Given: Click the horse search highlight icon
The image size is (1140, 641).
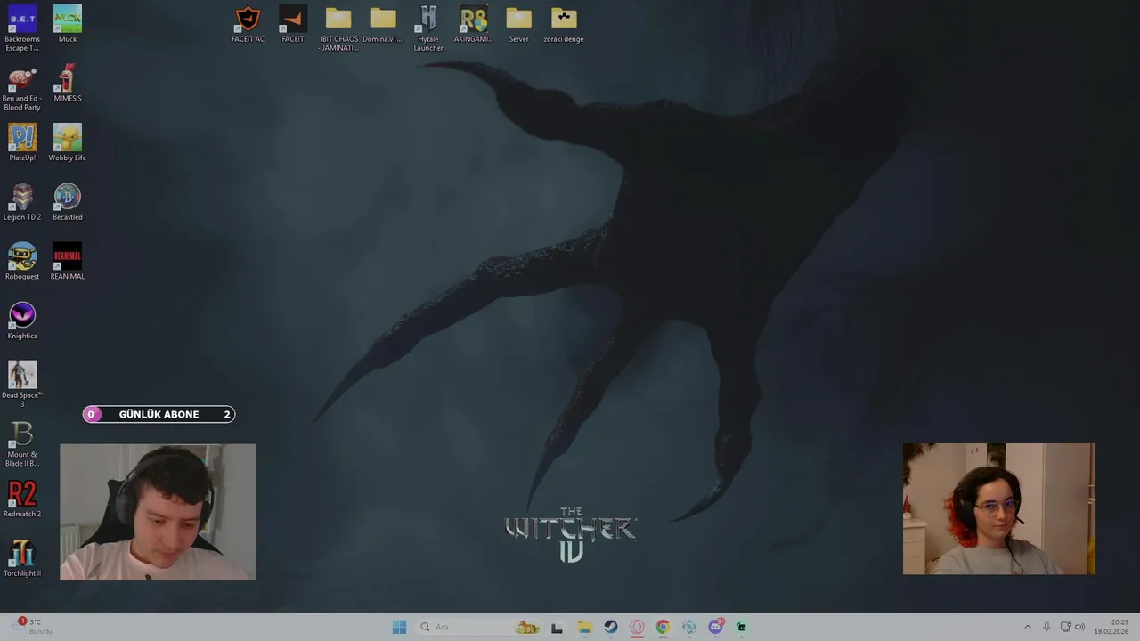Looking at the screenshot, I should pyautogui.click(x=527, y=627).
